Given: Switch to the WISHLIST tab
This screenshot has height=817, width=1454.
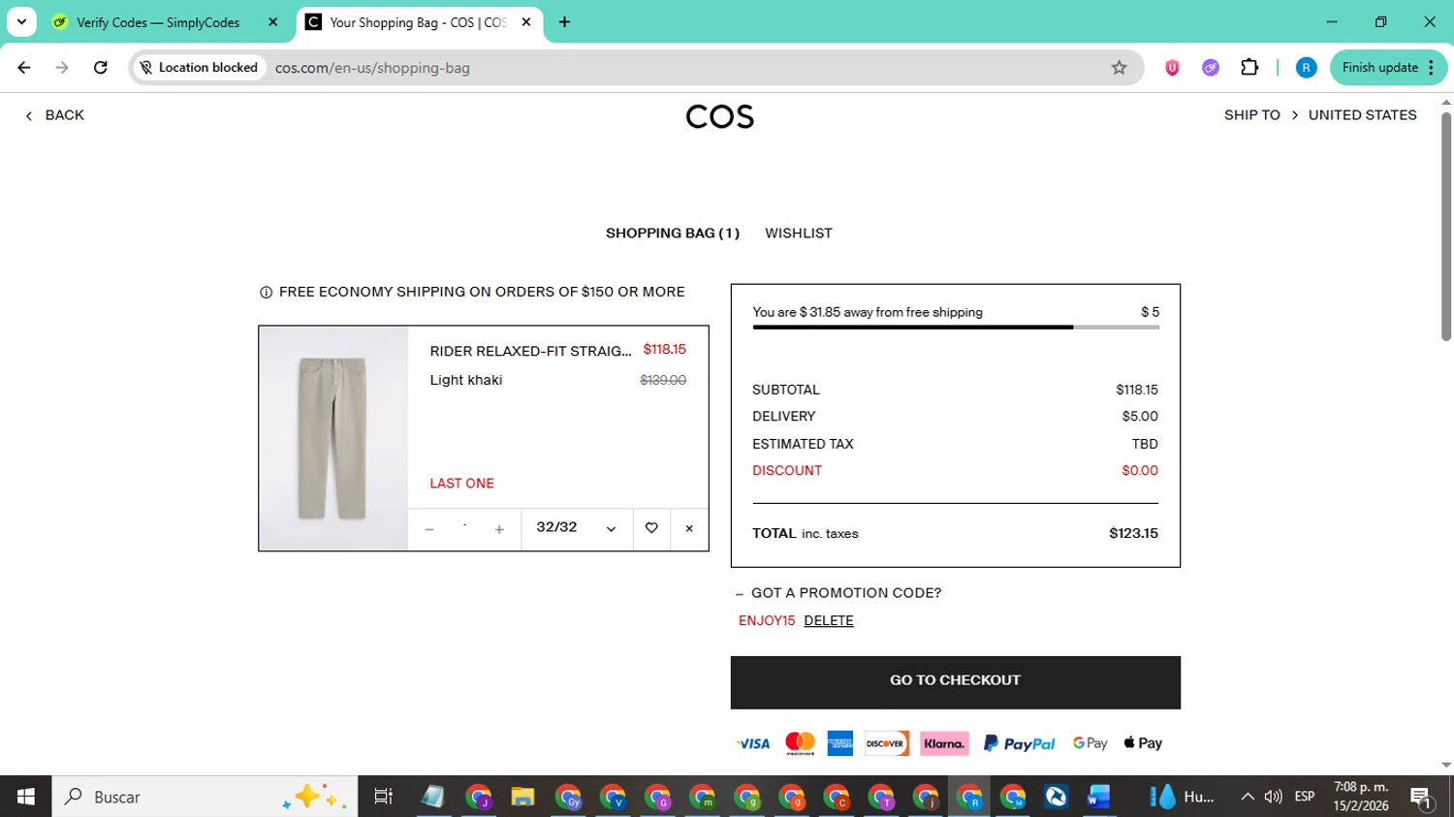Looking at the screenshot, I should click(799, 234).
